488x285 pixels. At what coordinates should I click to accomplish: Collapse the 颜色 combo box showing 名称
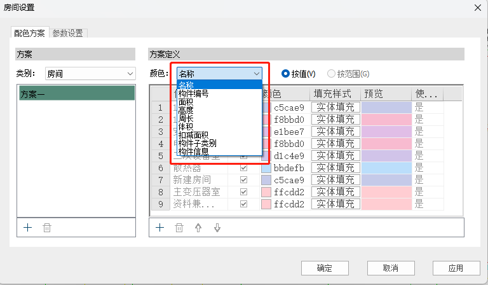[219, 74]
